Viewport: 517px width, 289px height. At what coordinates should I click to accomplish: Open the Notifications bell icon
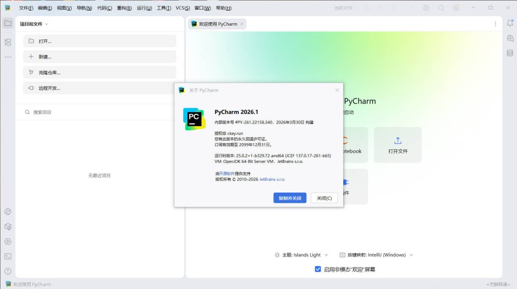pos(510,23)
